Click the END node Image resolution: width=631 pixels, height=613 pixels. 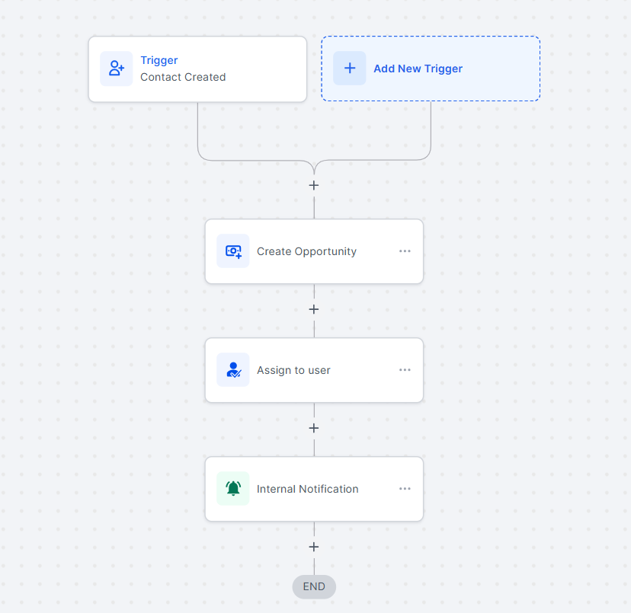click(314, 586)
